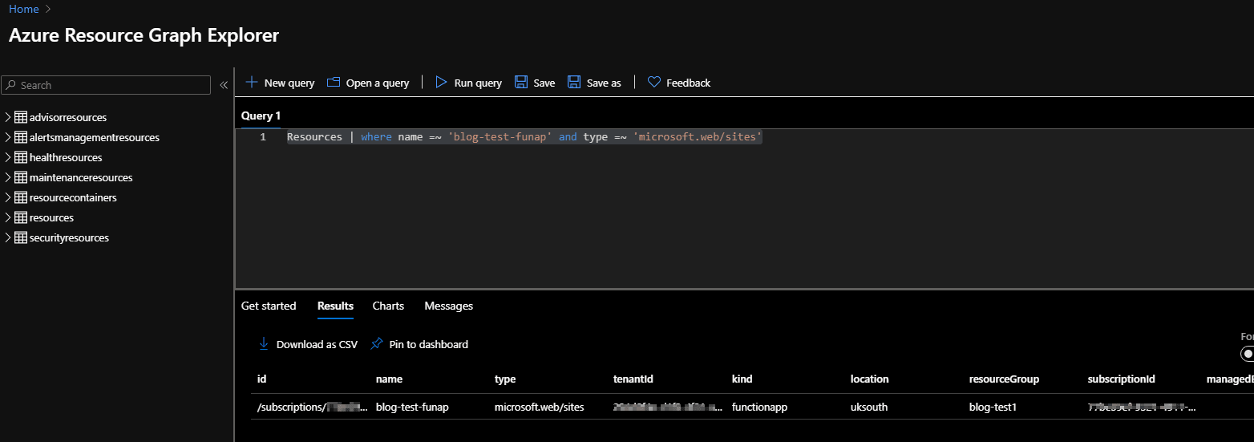Image resolution: width=1254 pixels, height=442 pixels.
Task: Click the Download as CSV arrow icon
Action: (x=263, y=343)
